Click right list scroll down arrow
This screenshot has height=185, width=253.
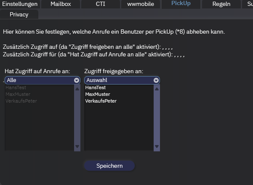point(157,147)
